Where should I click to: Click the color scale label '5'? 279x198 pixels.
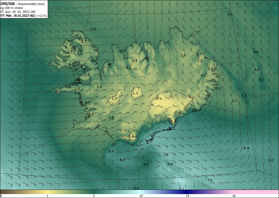coord(94,196)
